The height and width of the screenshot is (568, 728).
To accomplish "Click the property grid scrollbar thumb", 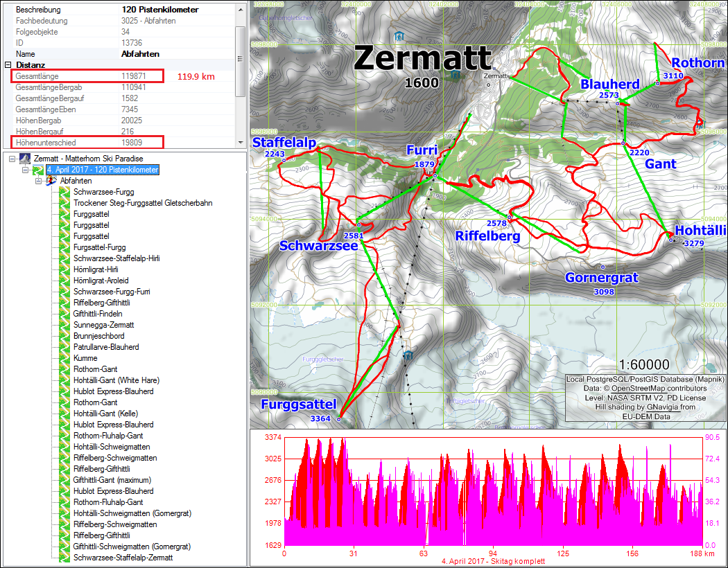I will (x=240, y=61).
